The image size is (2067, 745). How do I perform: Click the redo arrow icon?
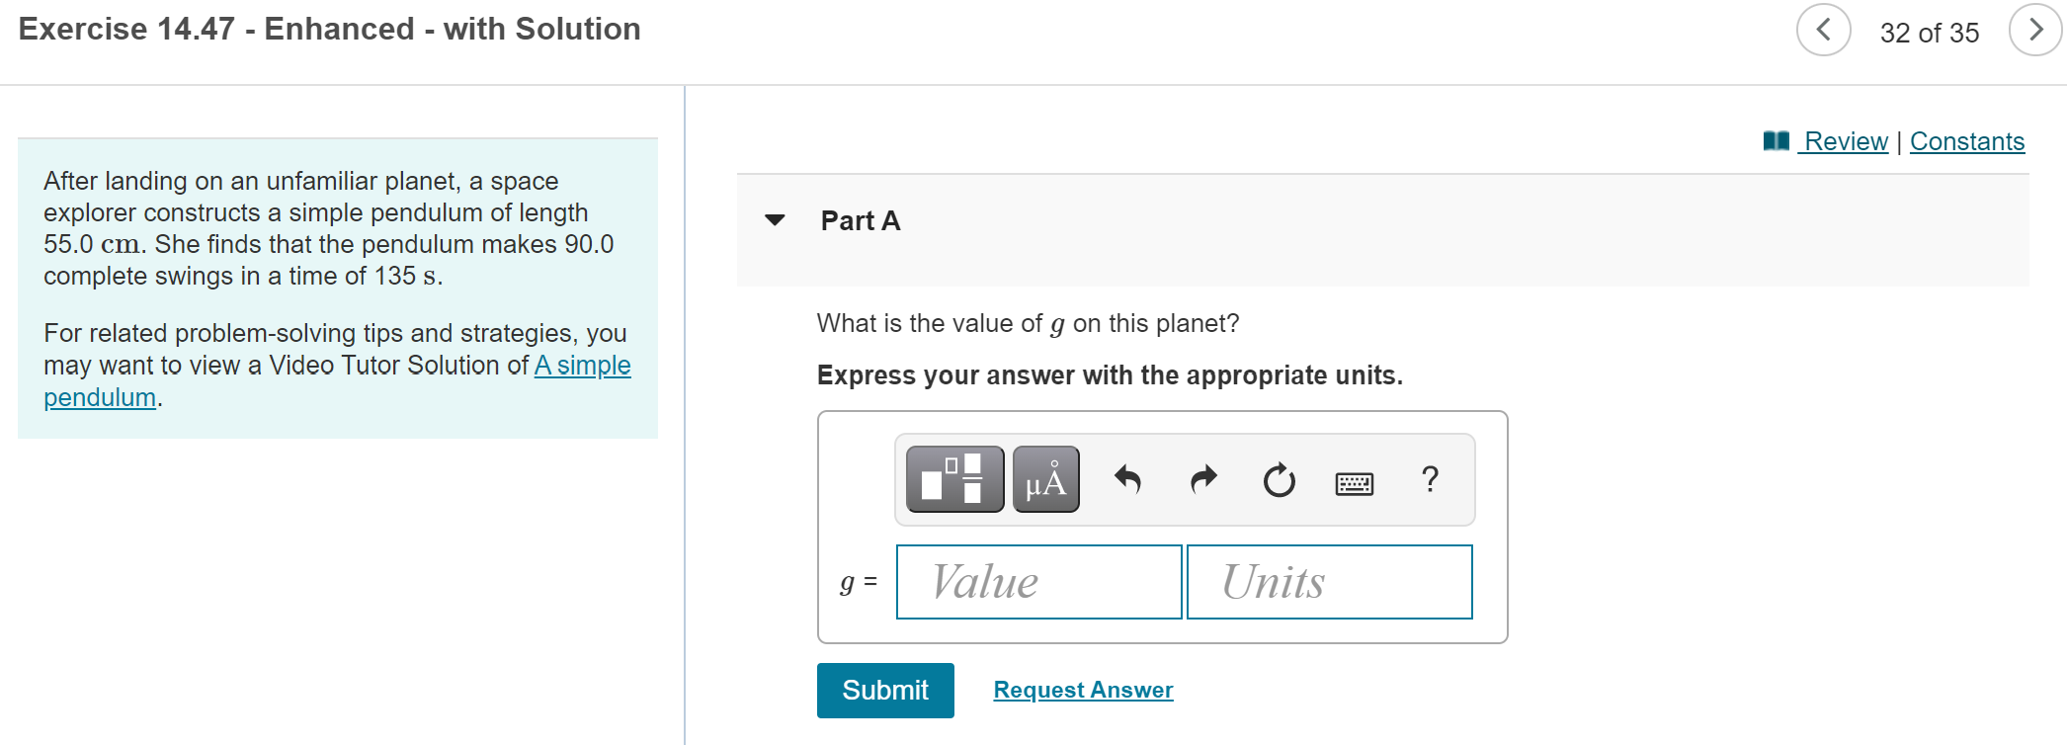pos(1203,480)
